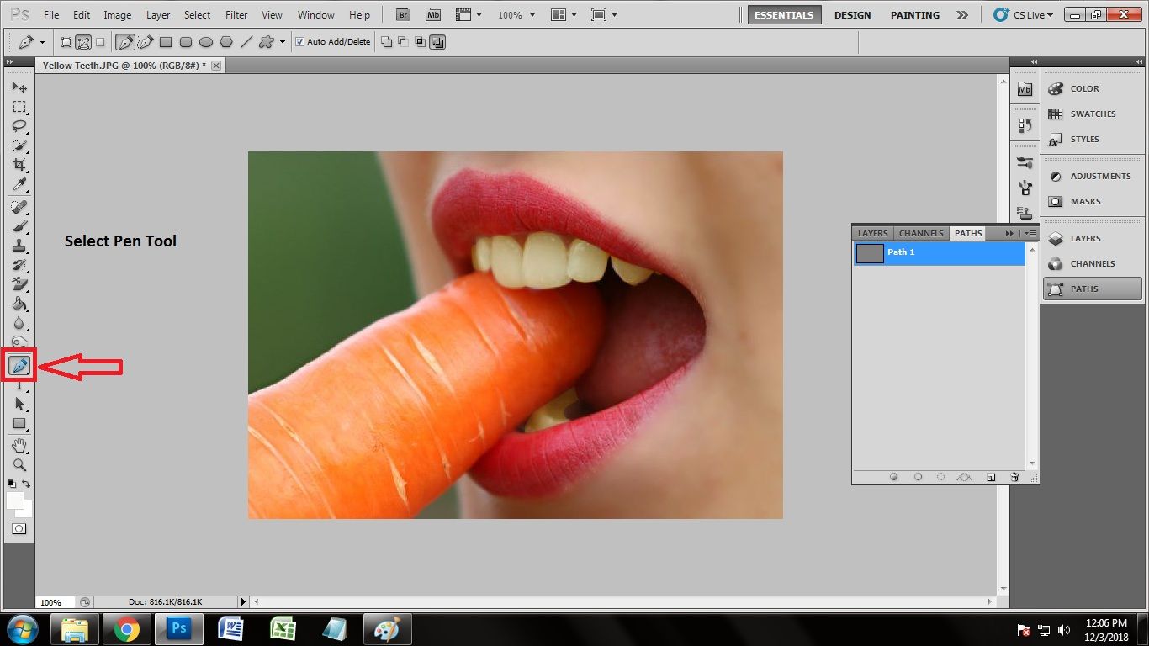Choose Line shape in options bar
This screenshot has width=1149, height=646.
(x=246, y=41)
